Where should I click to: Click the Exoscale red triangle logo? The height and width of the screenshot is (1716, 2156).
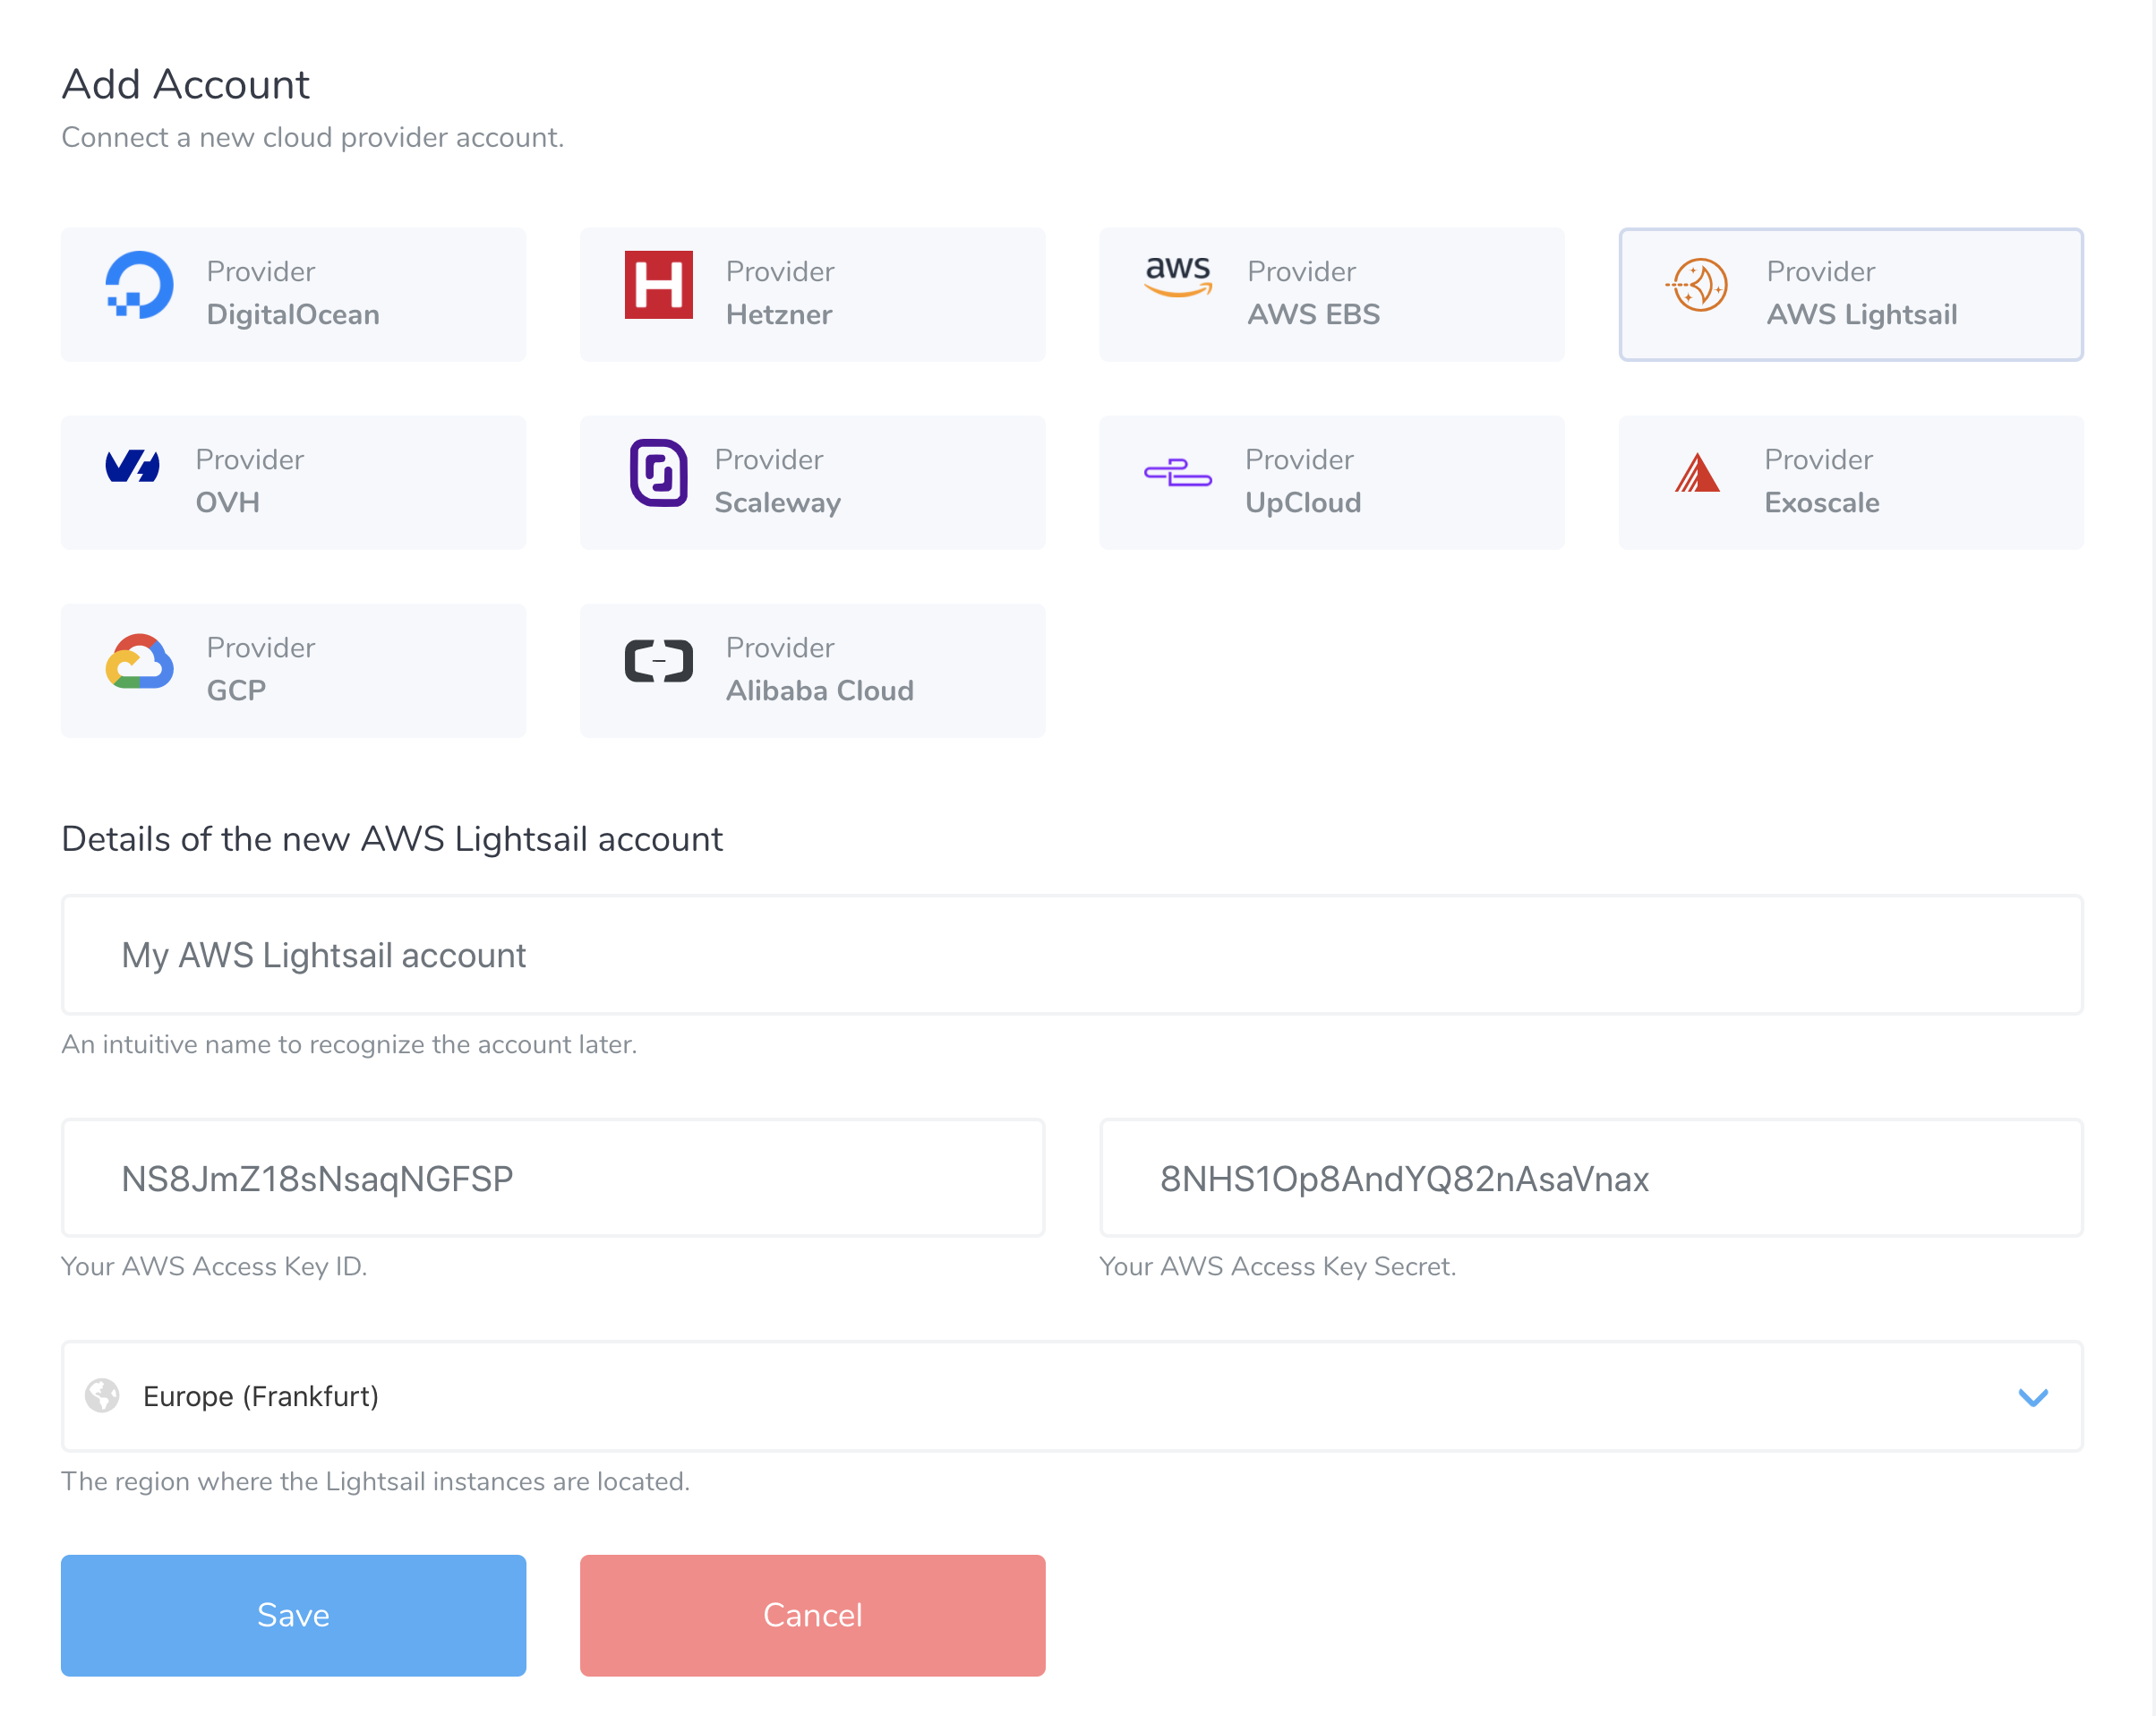point(1698,473)
